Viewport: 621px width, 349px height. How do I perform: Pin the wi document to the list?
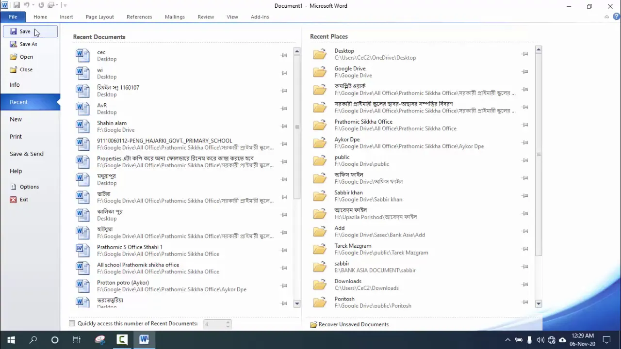tap(284, 73)
